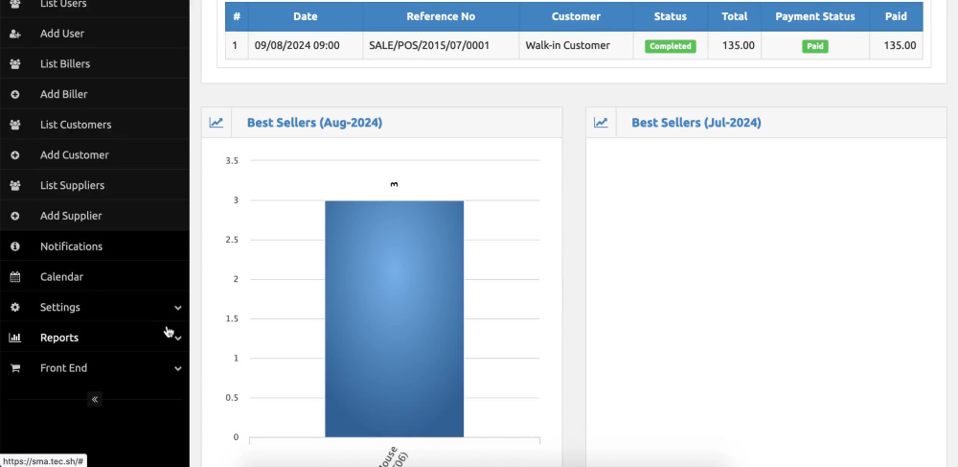Click the green Paid status badge
The image size is (958, 467).
(x=815, y=46)
